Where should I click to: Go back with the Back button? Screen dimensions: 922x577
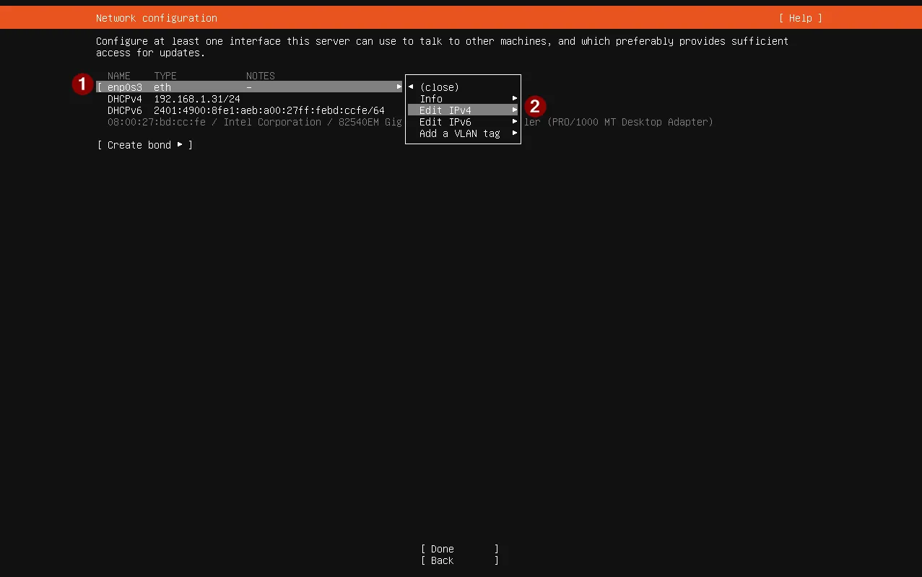pos(460,560)
